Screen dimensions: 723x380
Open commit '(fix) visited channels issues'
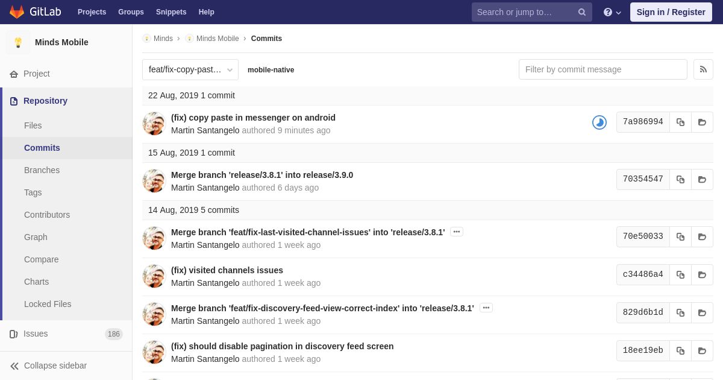[x=227, y=270]
